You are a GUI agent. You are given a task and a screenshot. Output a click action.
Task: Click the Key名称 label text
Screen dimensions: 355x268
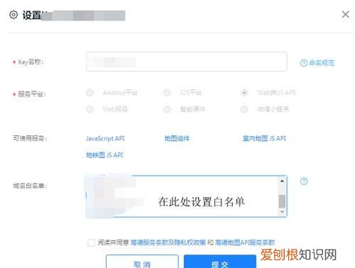point(31,62)
